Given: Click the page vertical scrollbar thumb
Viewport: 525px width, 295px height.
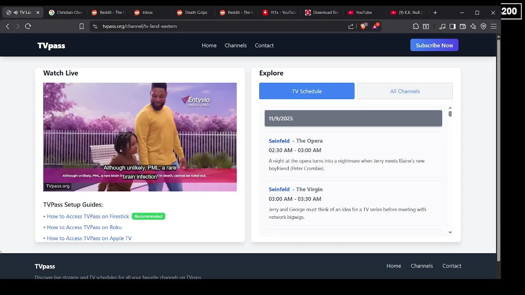Looking at the screenshot, I should [x=498, y=150].
